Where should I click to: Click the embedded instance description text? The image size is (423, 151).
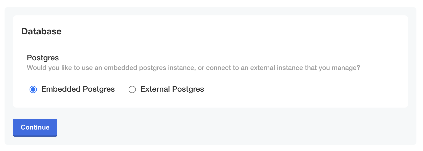click(193, 68)
